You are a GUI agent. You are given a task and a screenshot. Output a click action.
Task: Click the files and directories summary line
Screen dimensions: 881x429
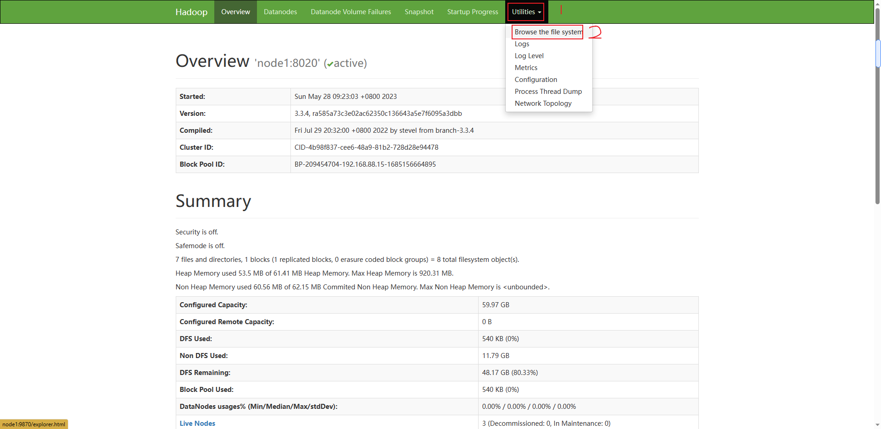[347, 260]
